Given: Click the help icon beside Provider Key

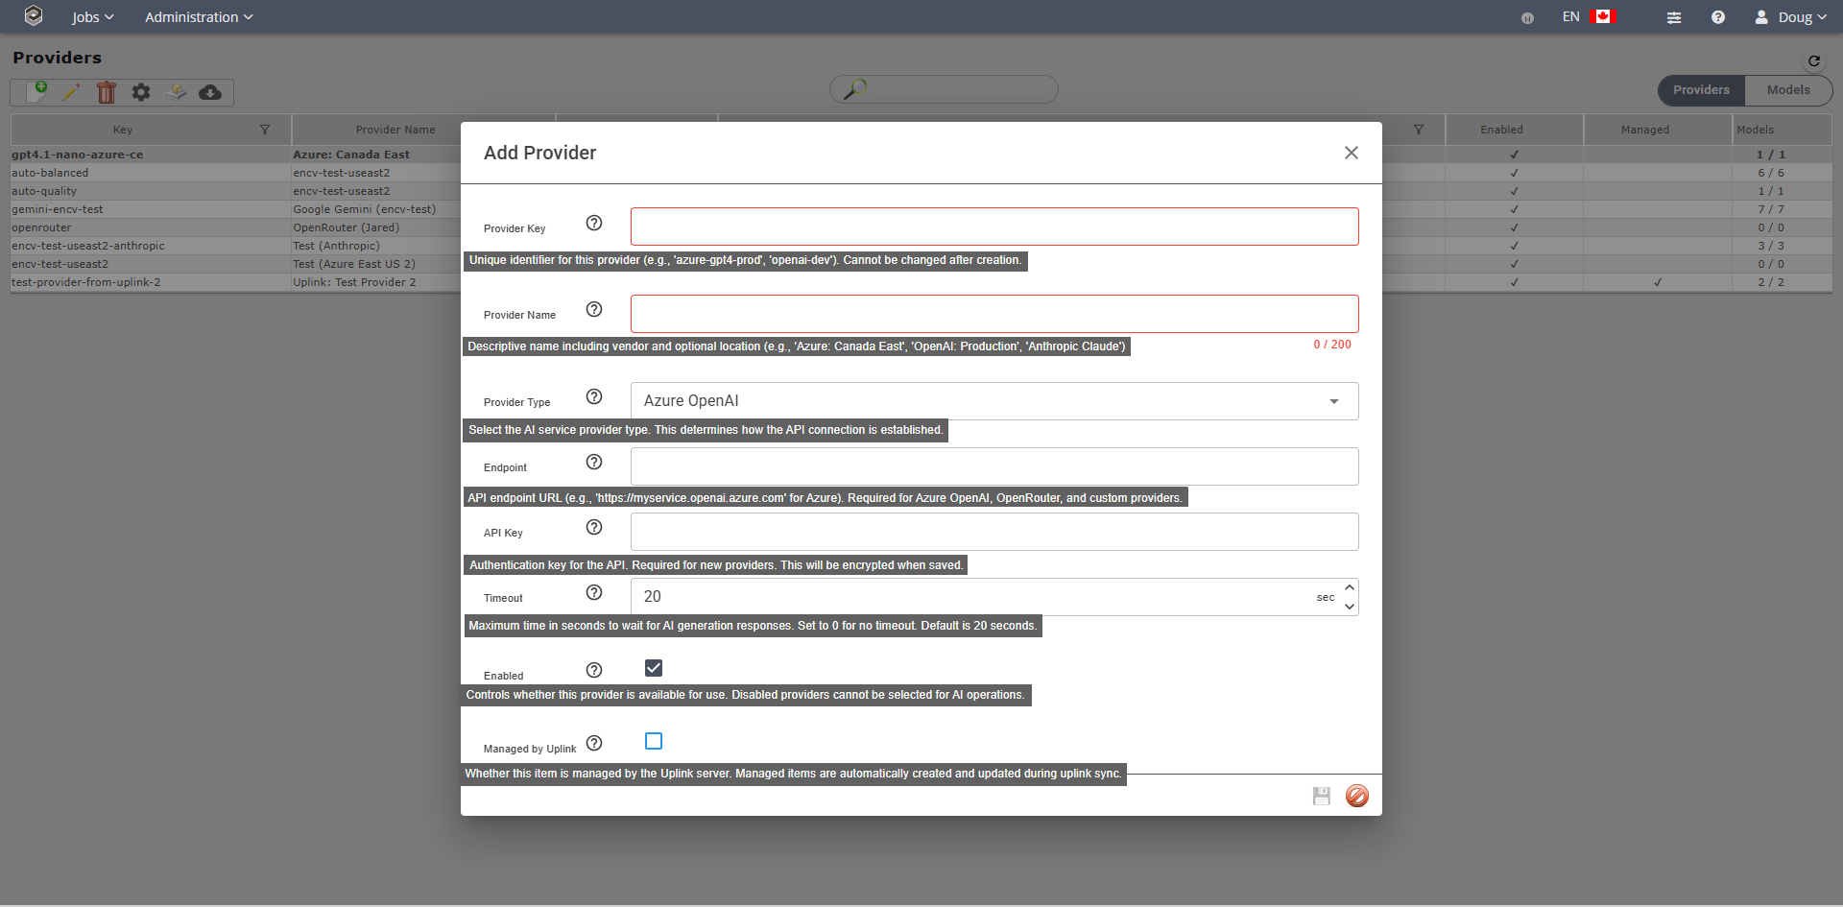Looking at the screenshot, I should (x=594, y=223).
